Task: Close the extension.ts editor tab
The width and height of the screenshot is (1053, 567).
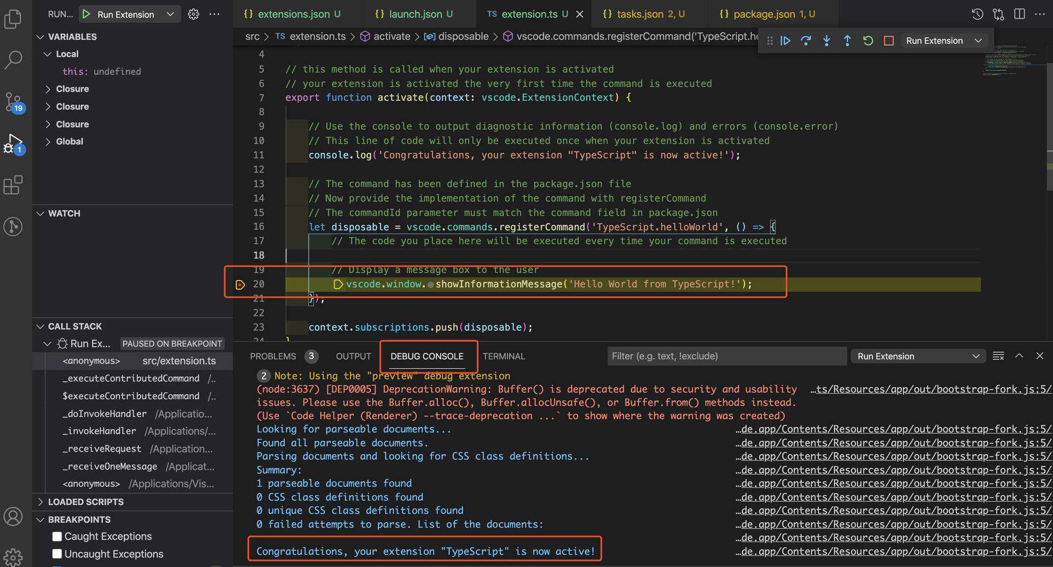Action: coord(580,14)
